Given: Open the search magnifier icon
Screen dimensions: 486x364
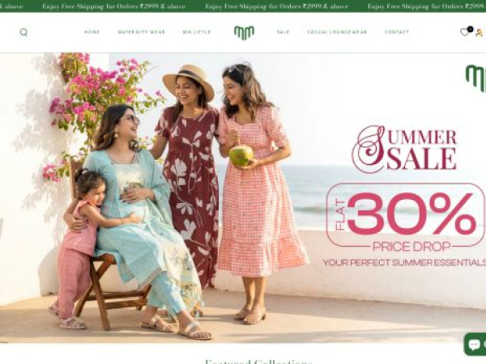Looking at the screenshot, I should point(23,32).
